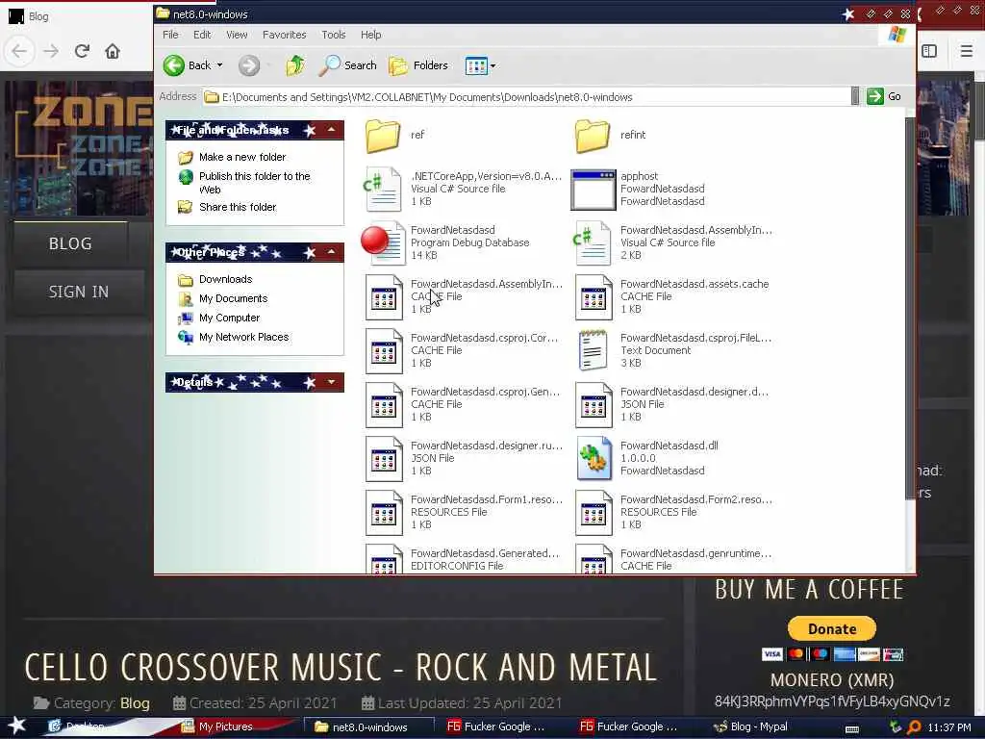Toggle the Folders pane button
Image resolution: width=985 pixels, height=739 pixels.
point(418,65)
